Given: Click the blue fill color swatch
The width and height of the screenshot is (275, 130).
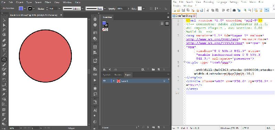Looking at the screenshot, I should tap(21, 8).
